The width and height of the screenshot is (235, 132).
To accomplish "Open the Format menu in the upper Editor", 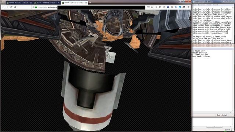I will (209, 5).
